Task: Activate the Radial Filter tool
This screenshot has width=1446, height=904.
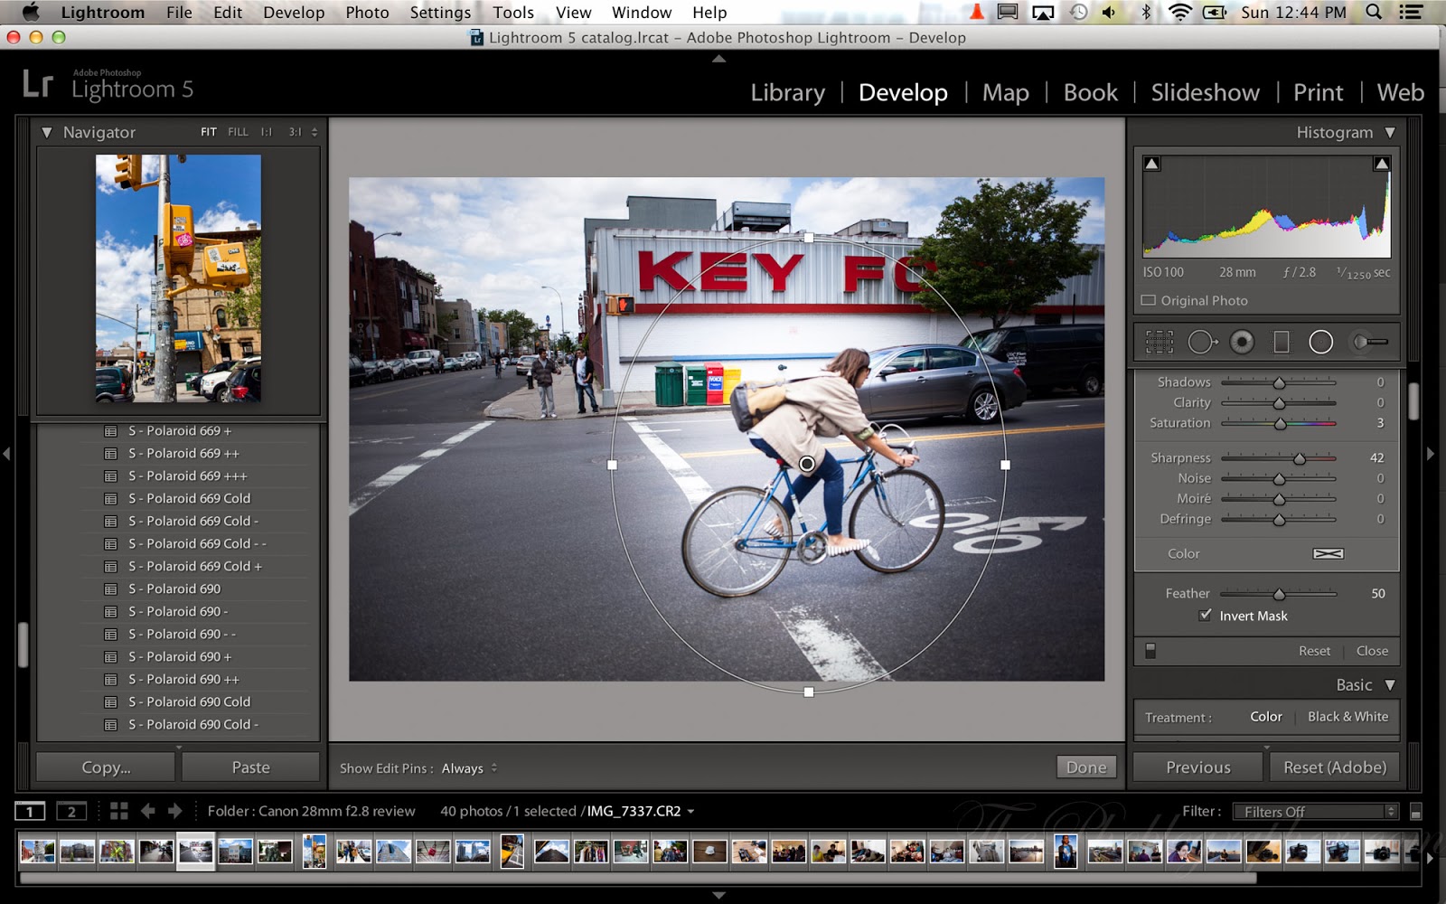Action: click(1319, 342)
